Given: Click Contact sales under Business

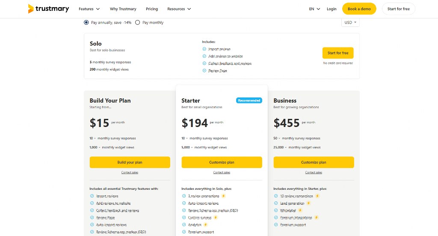Looking at the screenshot, I should pyautogui.click(x=314, y=172).
